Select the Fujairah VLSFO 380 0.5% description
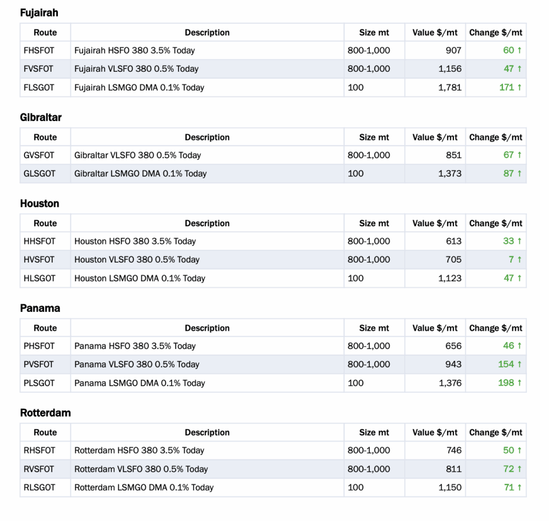 (136, 69)
